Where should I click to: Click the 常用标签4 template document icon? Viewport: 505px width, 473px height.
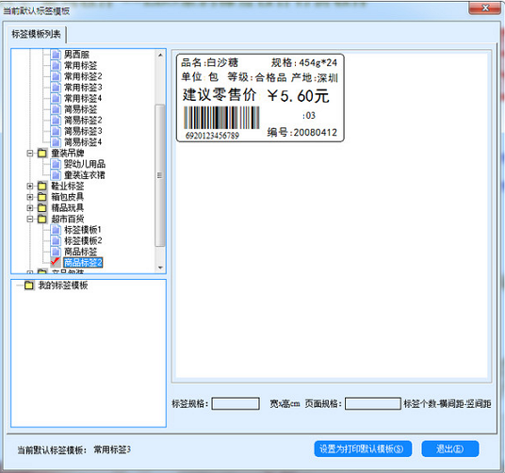click(x=56, y=98)
